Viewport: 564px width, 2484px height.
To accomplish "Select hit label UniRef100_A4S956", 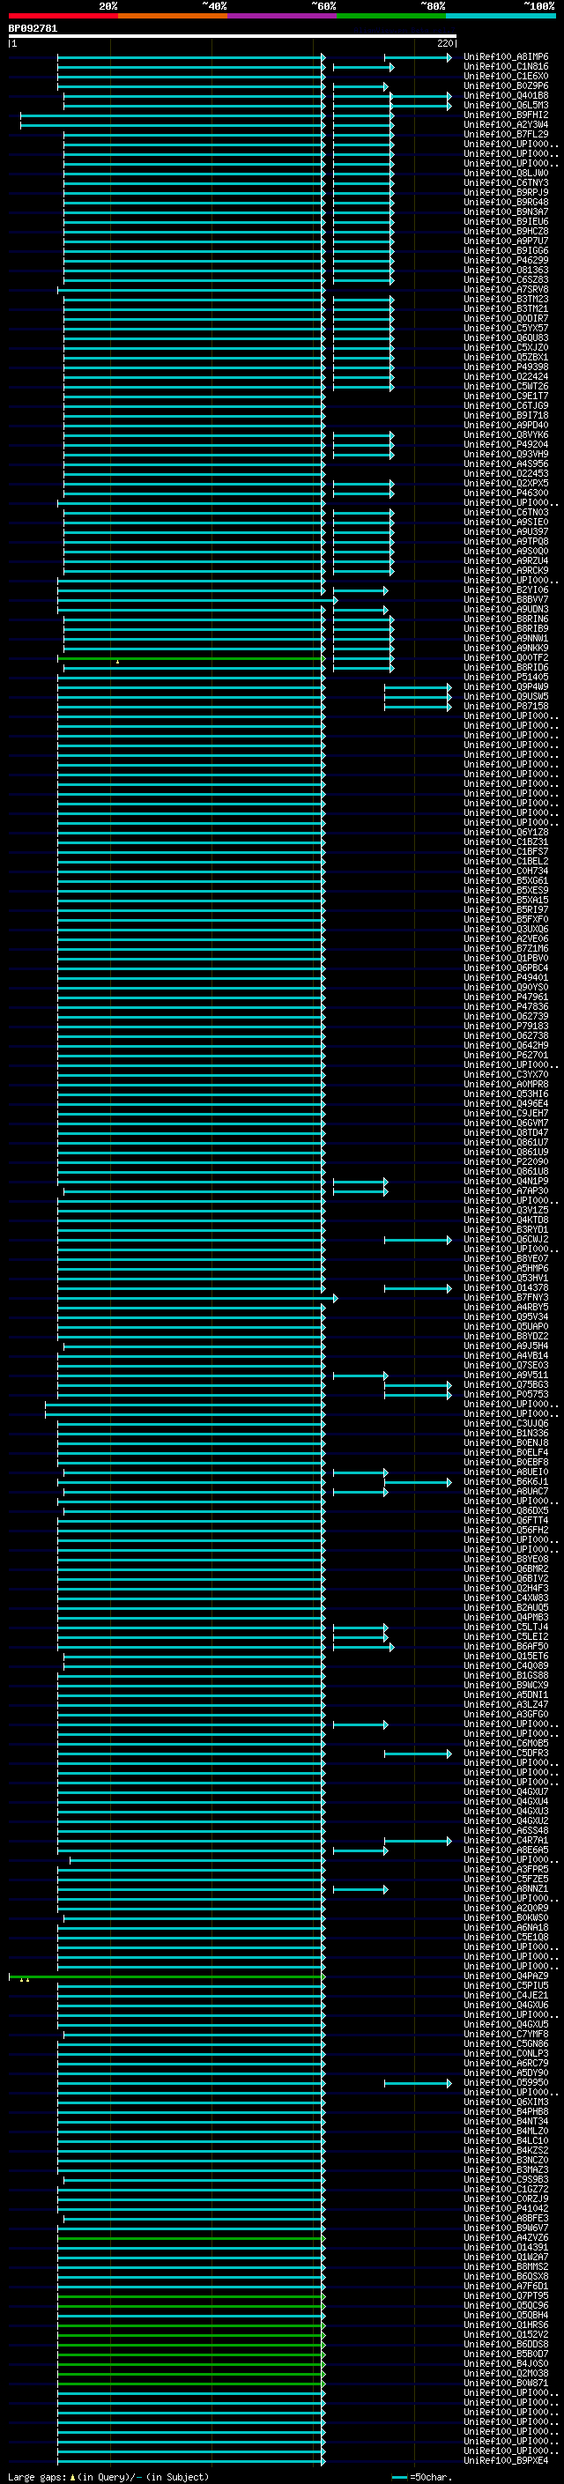I will pos(506,463).
